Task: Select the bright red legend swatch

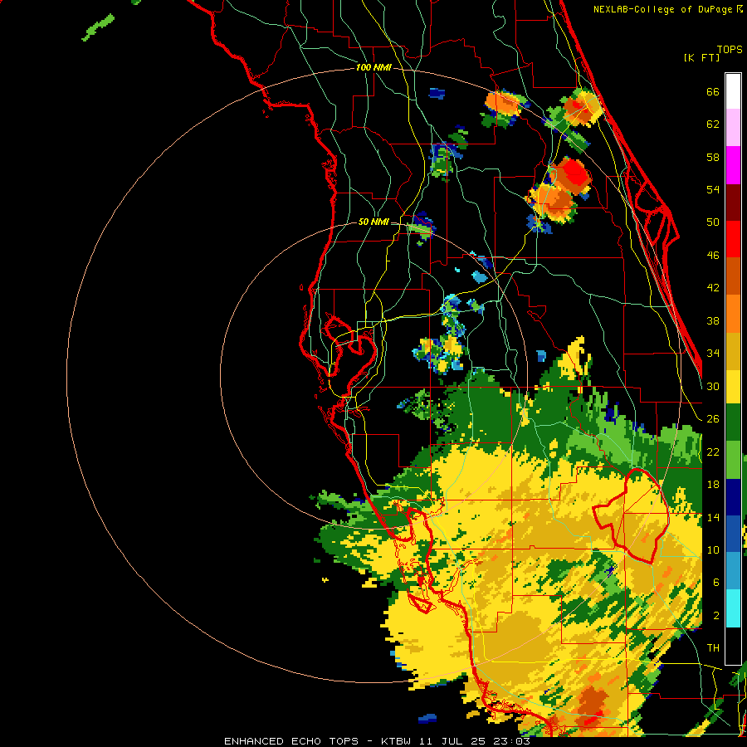Action: pyautogui.click(x=733, y=239)
